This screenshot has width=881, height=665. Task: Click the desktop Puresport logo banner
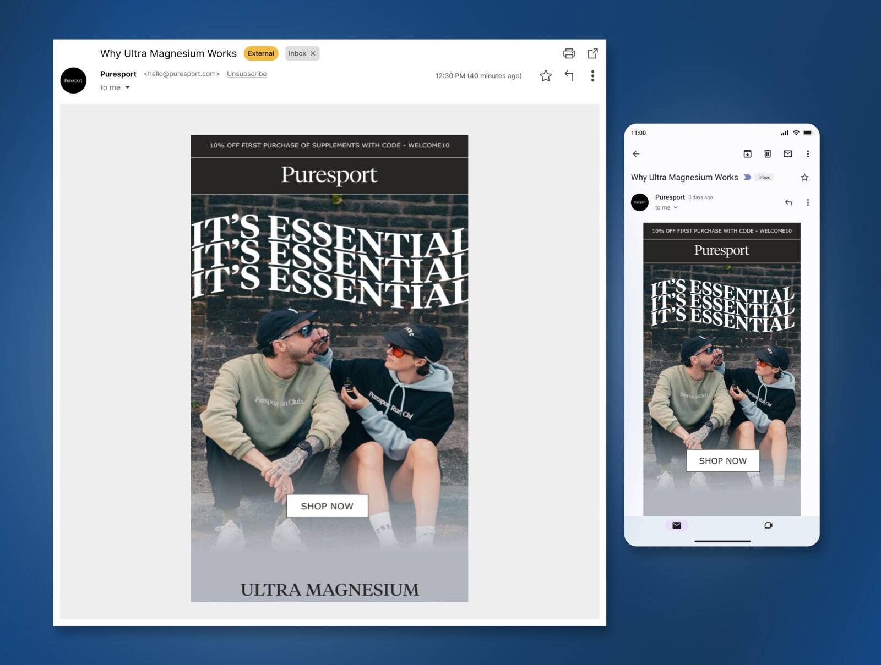click(x=329, y=175)
